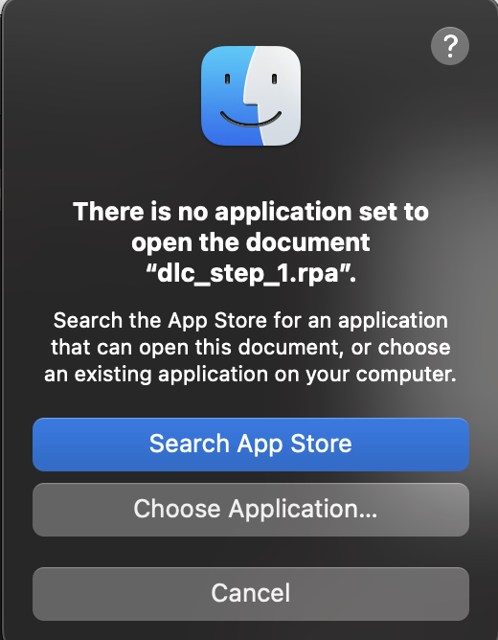Click the Finder face icon
498x640 pixels.
click(251, 96)
